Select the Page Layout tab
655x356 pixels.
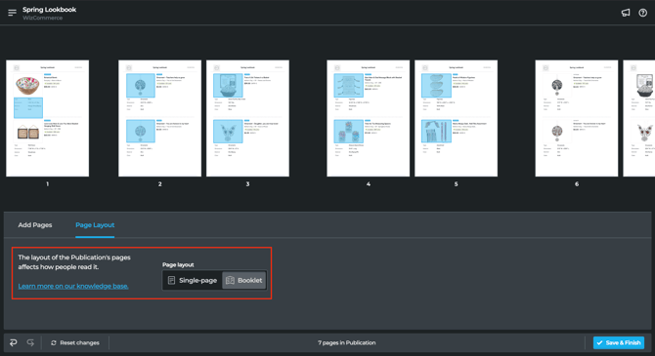(x=95, y=224)
